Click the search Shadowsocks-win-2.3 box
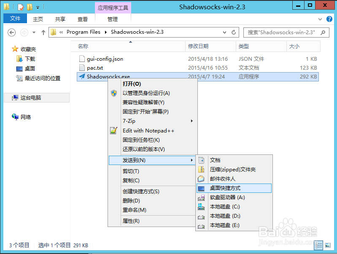This screenshot has width=337, height=254. [x=286, y=32]
